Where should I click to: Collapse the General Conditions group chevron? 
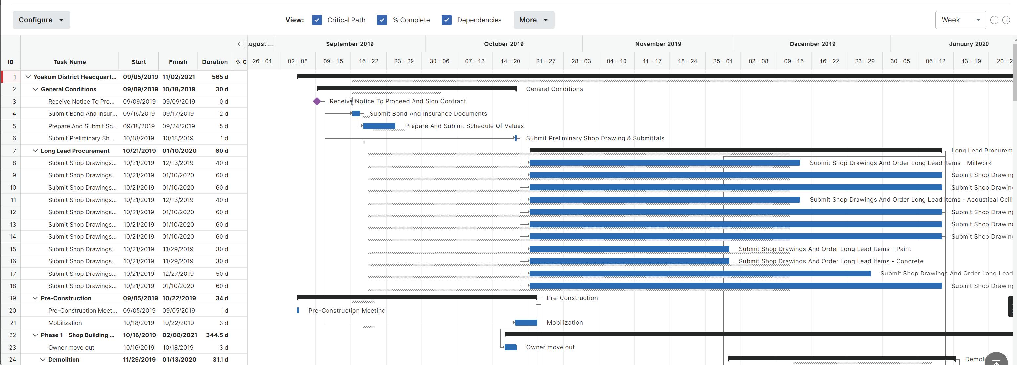pos(35,89)
